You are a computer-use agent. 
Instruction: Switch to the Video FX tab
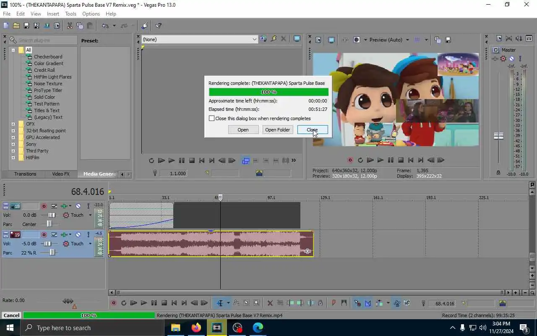pyautogui.click(x=61, y=174)
